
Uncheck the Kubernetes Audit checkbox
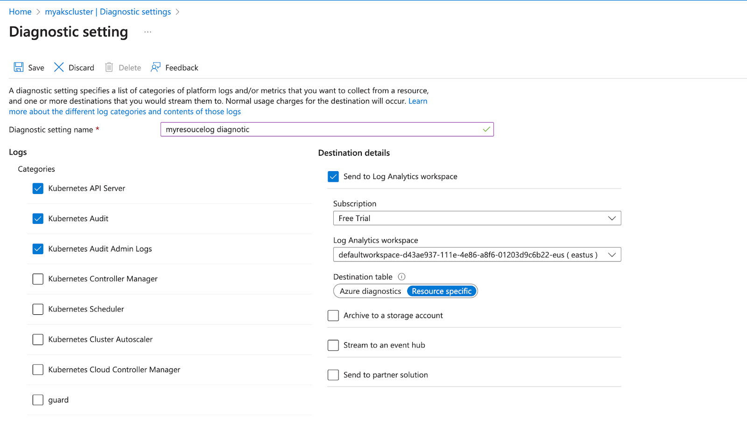38,219
